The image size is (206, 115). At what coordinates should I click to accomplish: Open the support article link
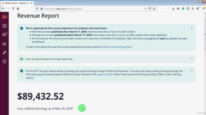click(x=105, y=74)
